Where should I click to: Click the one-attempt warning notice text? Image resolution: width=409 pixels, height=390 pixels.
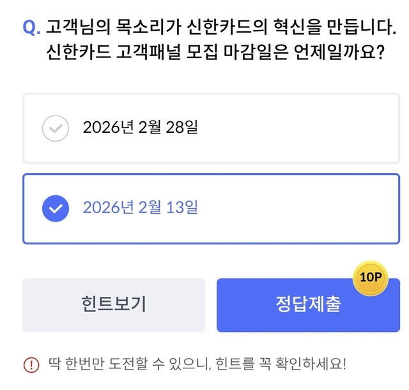click(x=197, y=364)
